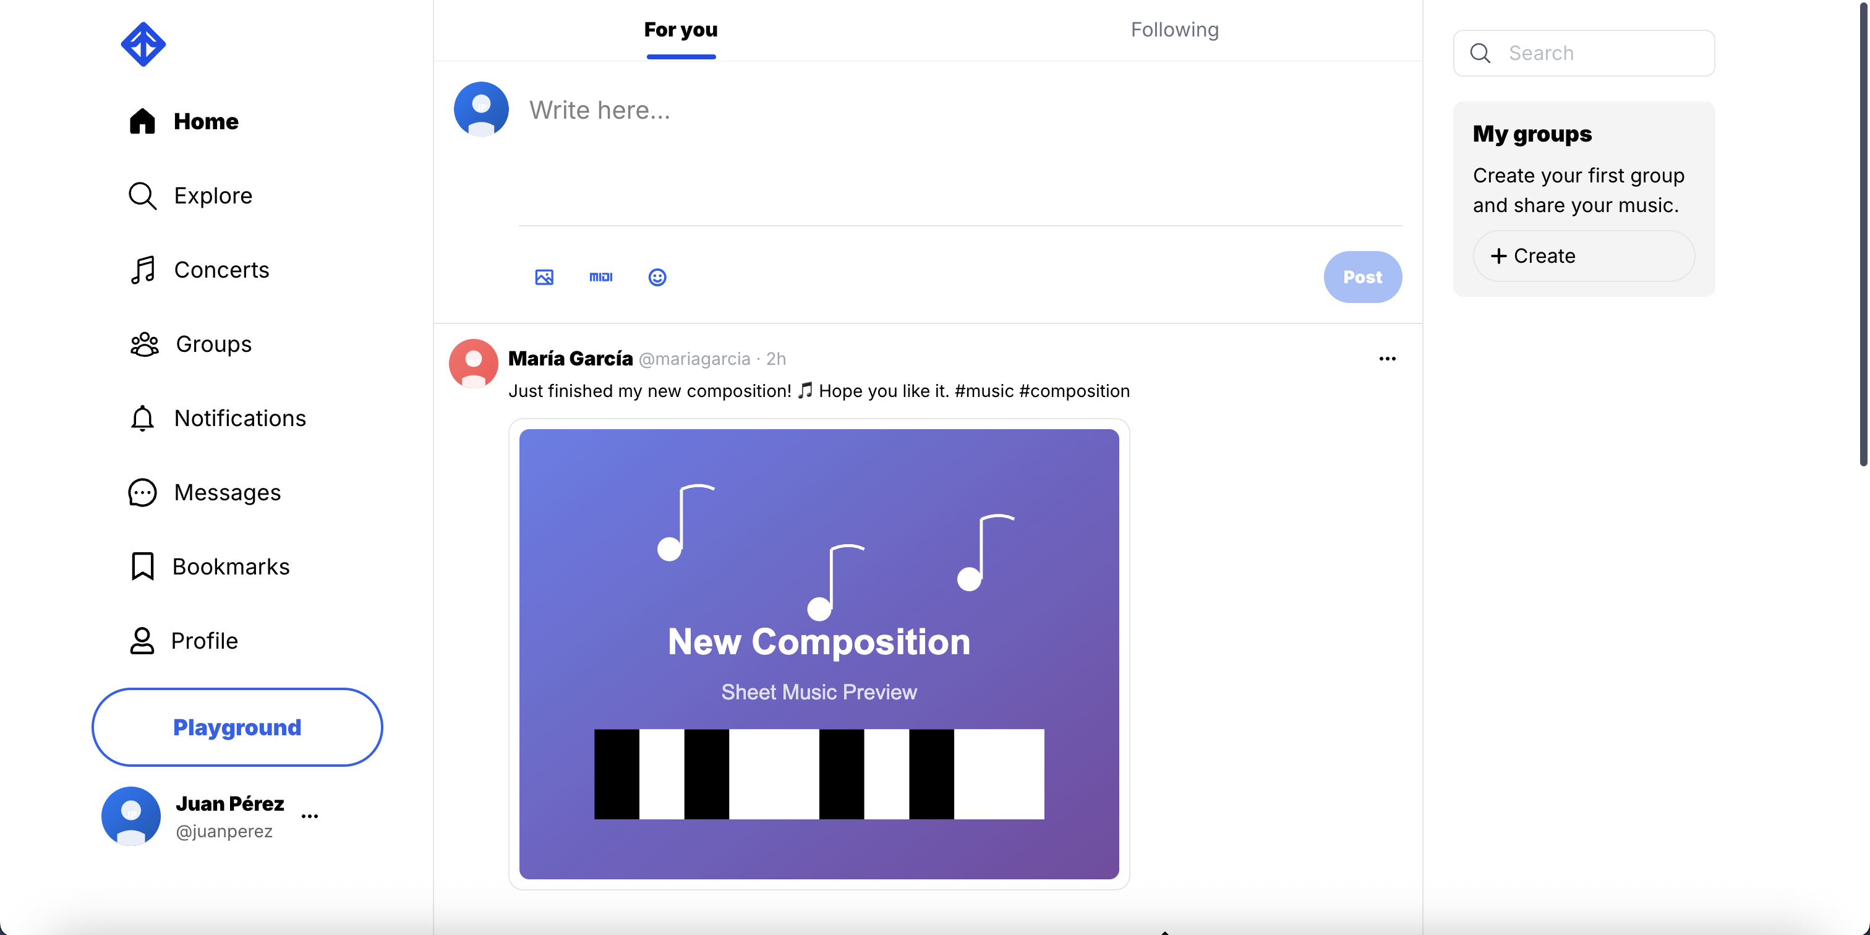
Task: Click the #composition hashtag link
Action: click(x=1074, y=391)
